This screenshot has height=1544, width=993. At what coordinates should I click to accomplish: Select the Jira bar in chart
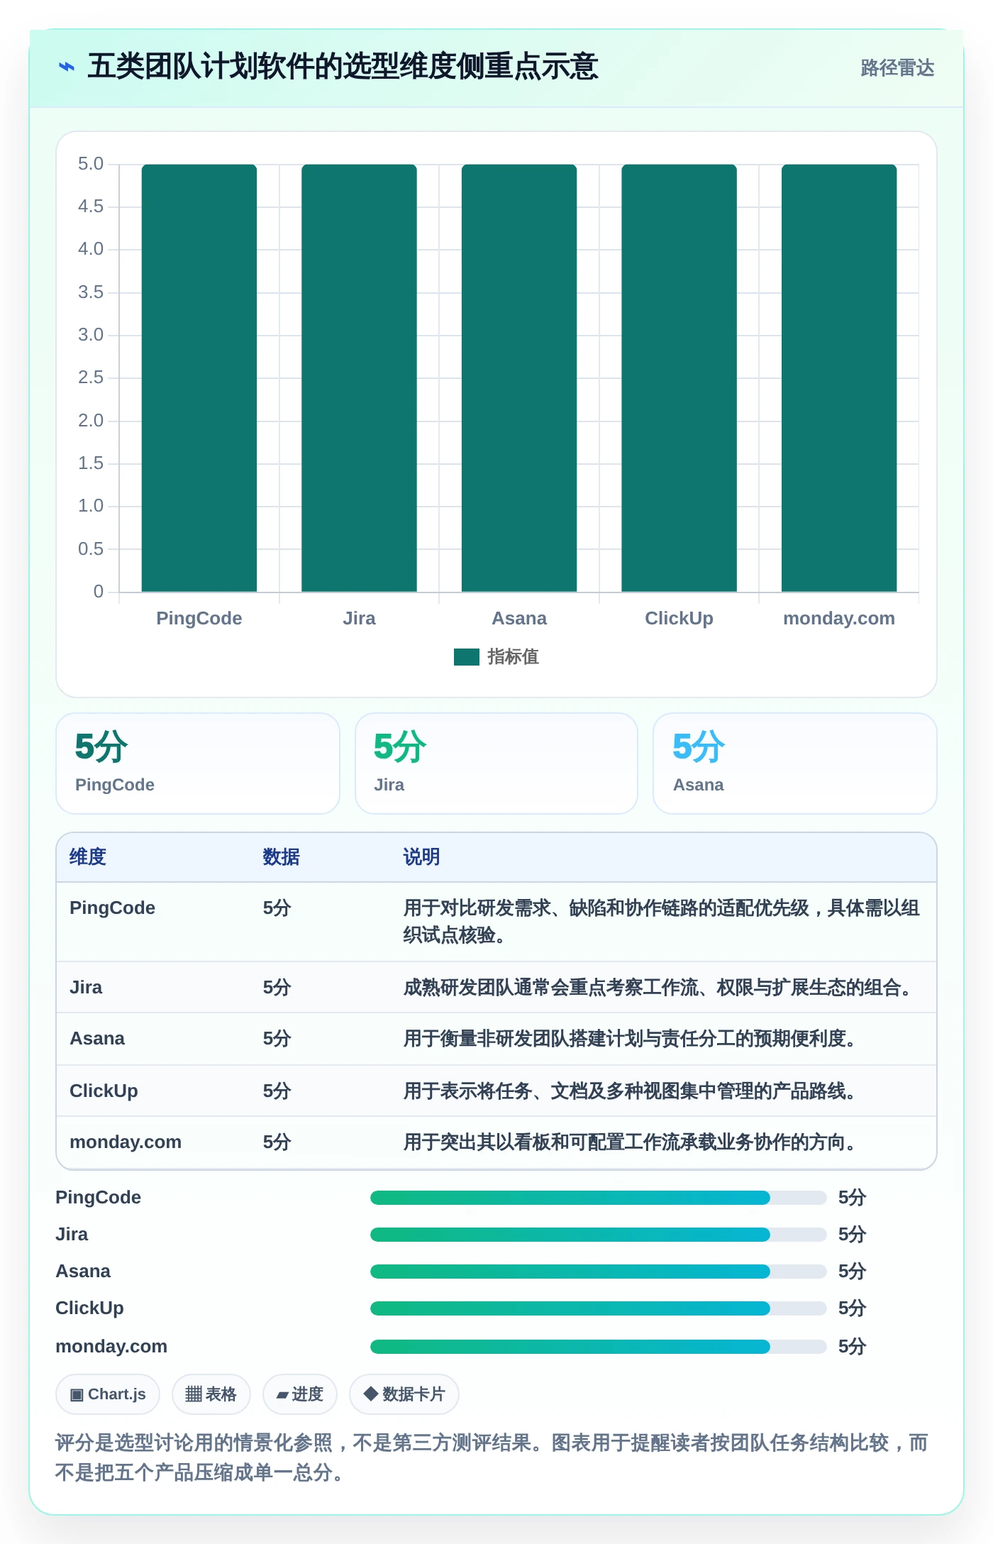(x=359, y=377)
